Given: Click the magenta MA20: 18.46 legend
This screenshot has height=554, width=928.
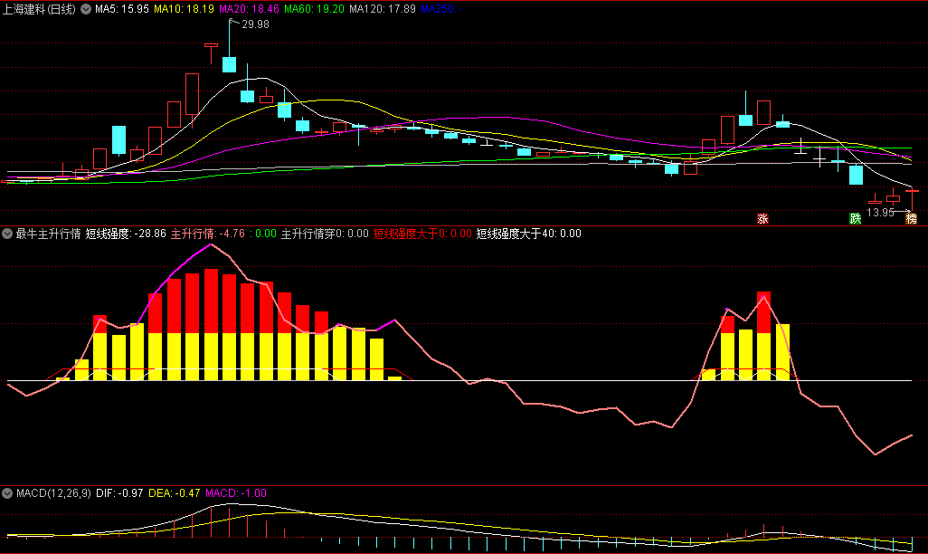Looking at the screenshot, I should click(x=249, y=9).
